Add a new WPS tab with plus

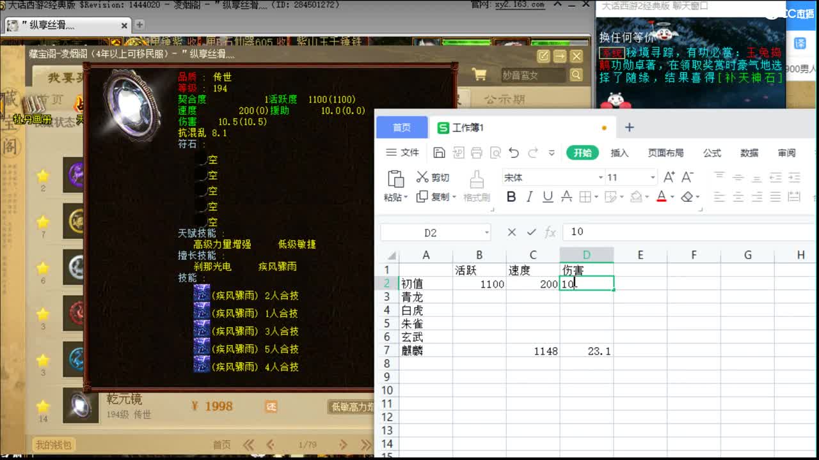pyautogui.click(x=629, y=127)
